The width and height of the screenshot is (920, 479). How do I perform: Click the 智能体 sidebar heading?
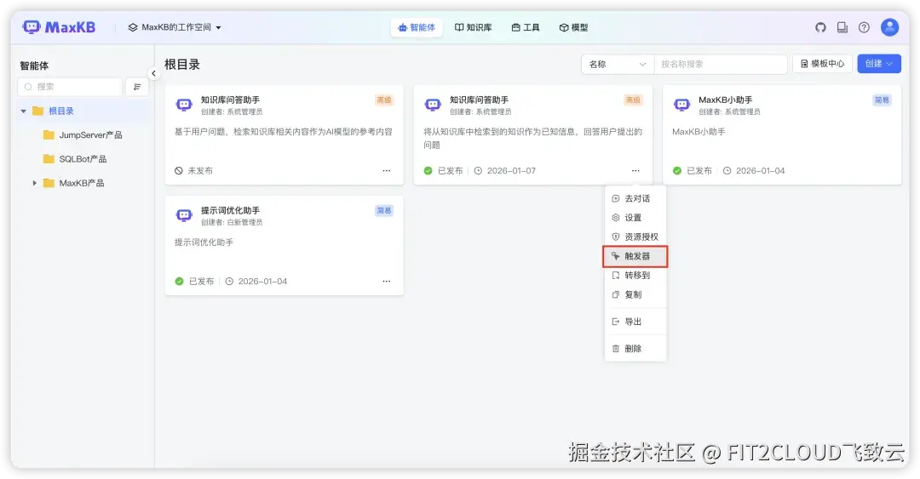34,66
